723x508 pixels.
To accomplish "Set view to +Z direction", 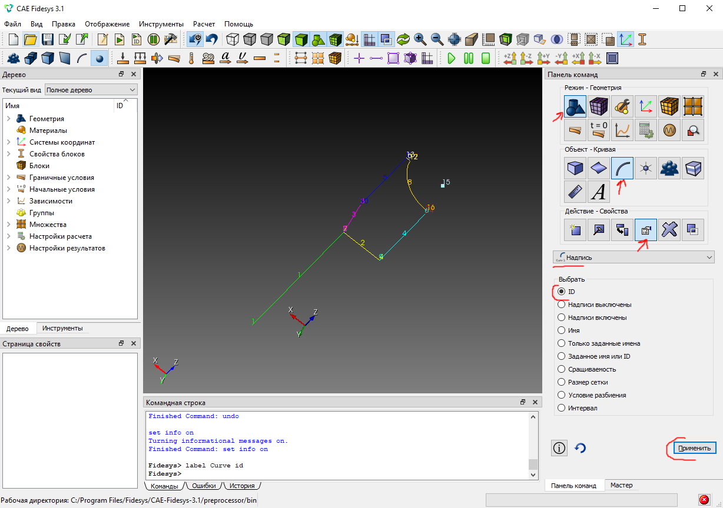I will click(x=509, y=58).
